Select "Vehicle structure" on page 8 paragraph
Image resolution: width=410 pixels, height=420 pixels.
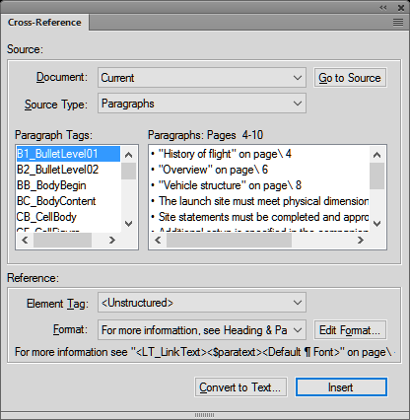click(x=259, y=185)
